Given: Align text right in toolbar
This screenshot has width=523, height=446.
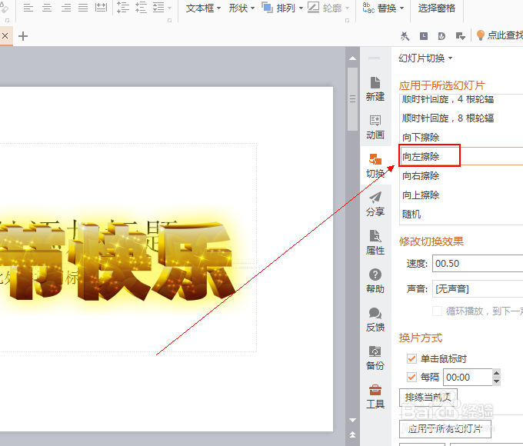Looking at the screenshot, I should coord(65,8).
